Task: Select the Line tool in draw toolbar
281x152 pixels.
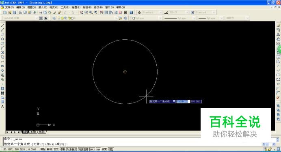Action: coord(2,26)
